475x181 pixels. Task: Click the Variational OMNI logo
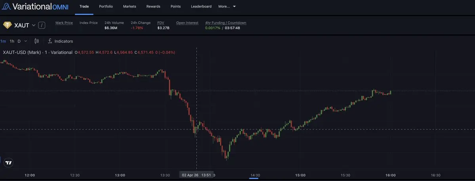coord(35,6)
